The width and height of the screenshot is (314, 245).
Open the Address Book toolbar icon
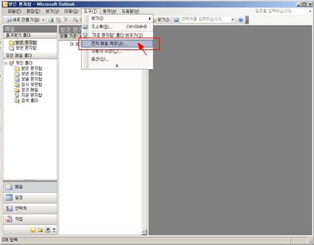click(176, 19)
